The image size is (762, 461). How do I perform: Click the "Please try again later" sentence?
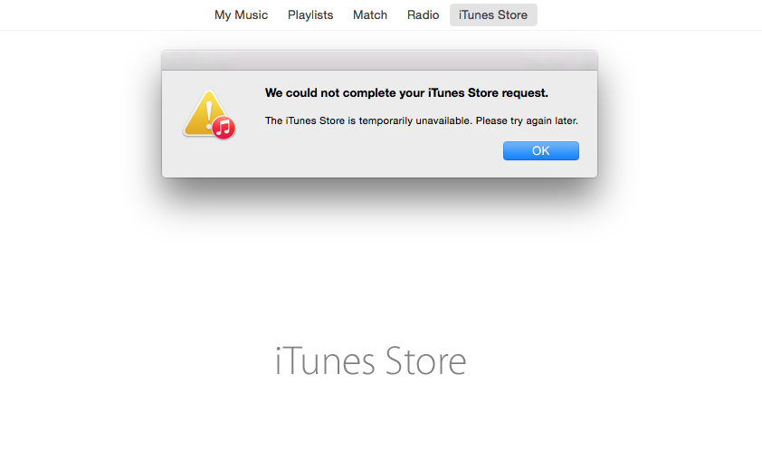point(527,120)
